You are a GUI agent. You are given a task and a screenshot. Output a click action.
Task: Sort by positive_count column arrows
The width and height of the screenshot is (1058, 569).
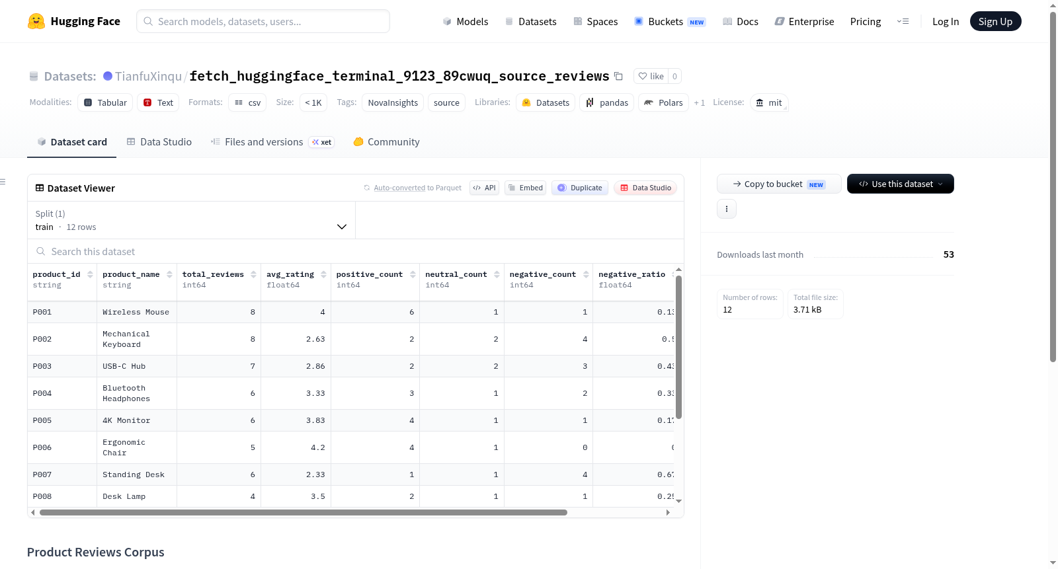click(x=413, y=274)
